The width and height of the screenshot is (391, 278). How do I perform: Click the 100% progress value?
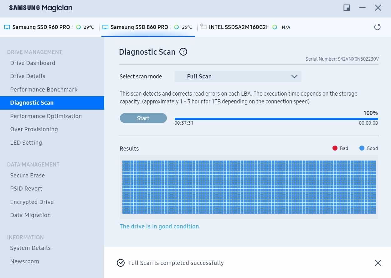pyautogui.click(x=371, y=113)
